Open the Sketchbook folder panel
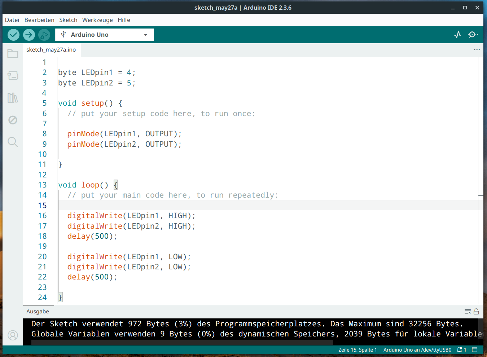This screenshot has height=357, width=487. pos(13,54)
